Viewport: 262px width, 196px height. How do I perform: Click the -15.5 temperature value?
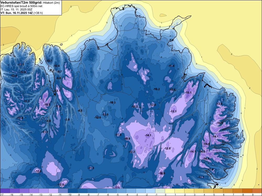[47, 105]
